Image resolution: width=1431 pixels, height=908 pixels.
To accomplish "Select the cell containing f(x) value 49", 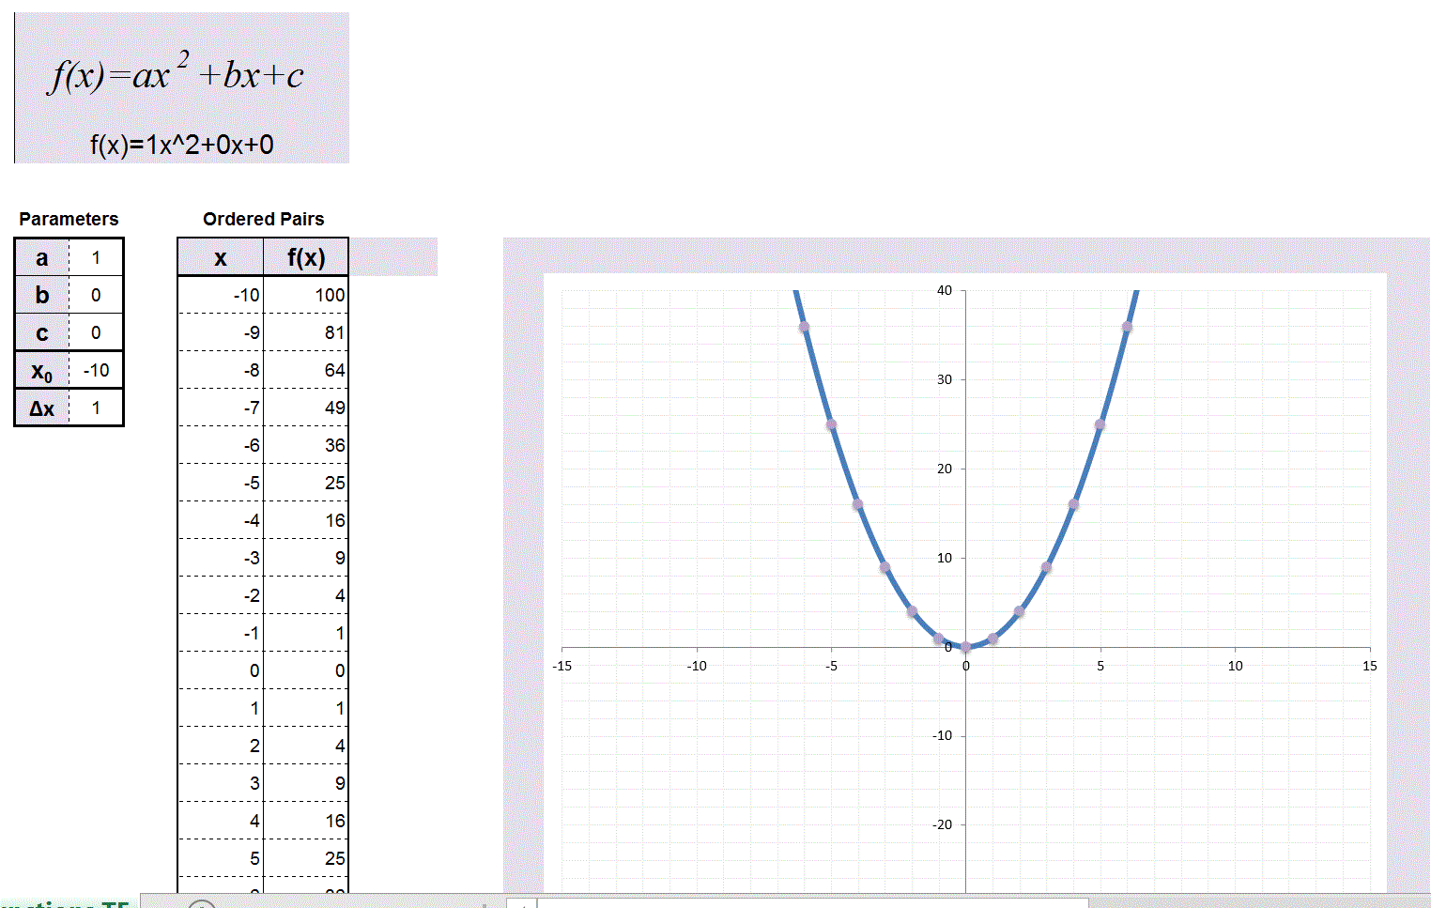I will pyautogui.click(x=305, y=408).
